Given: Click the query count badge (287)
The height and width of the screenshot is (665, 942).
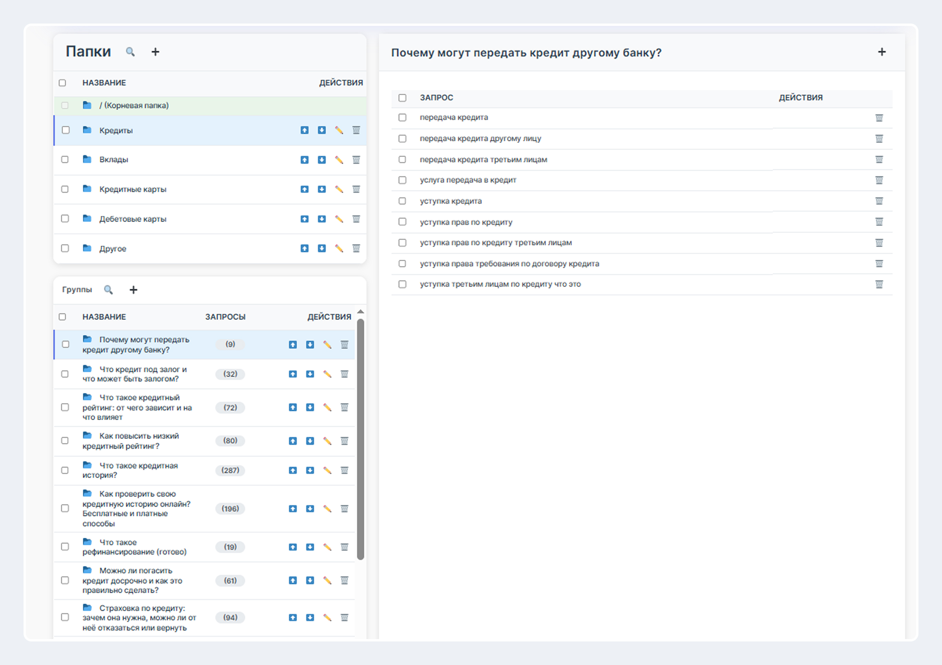Looking at the screenshot, I should click(x=230, y=470).
